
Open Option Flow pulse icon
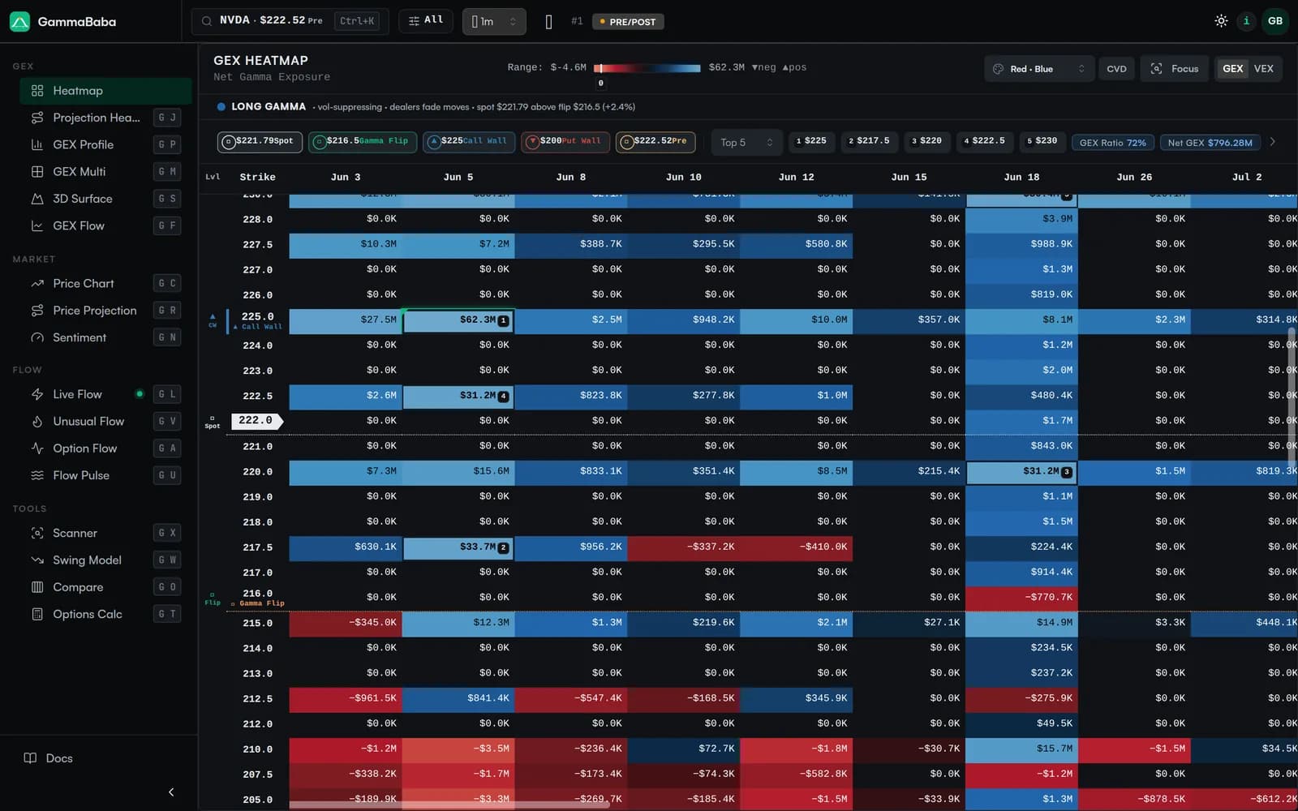(37, 448)
